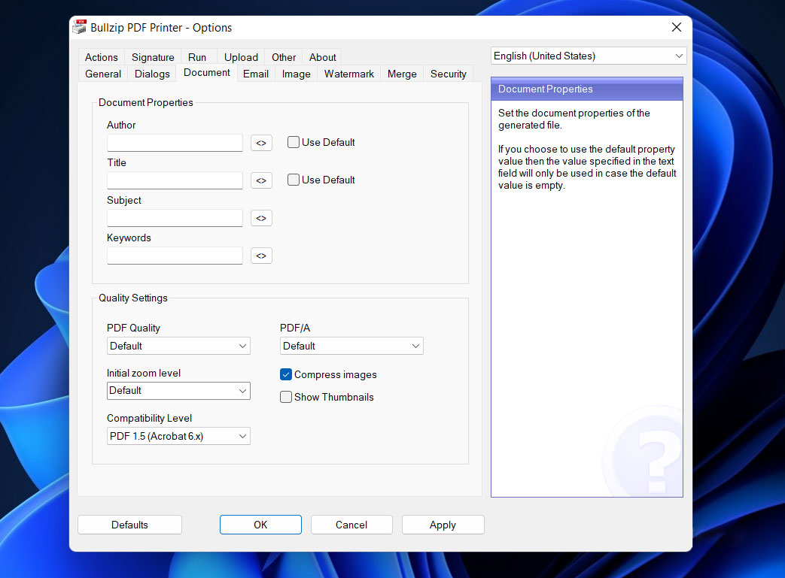Click the macro button beside Title field
785x578 pixels.
point(261,180)
